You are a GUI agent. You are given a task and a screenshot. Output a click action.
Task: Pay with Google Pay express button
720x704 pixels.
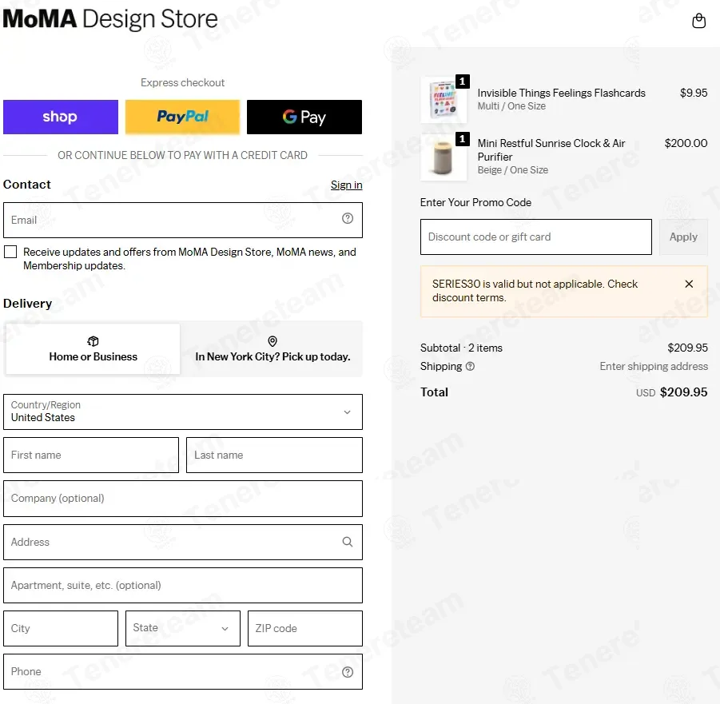pos(304,117)
